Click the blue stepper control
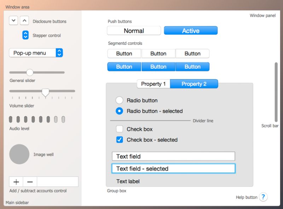 [x=25, y=35]
